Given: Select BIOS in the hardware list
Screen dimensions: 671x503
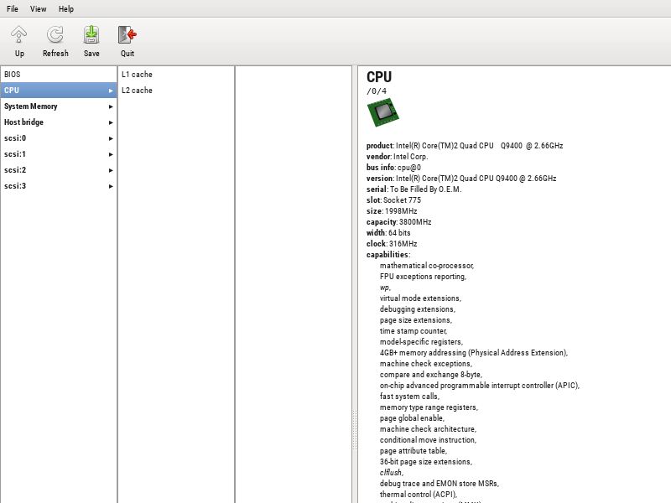Looking at the screenshot, I should coord(59,75).
